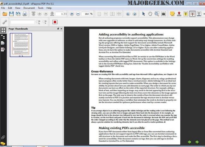Select the stamp tool

tap(179, 14)
